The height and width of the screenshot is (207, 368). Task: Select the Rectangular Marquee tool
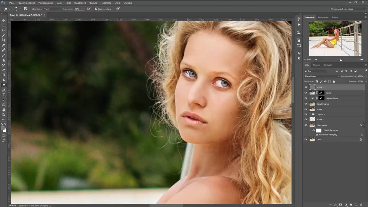pyautogui.click(x=4, y=25)
